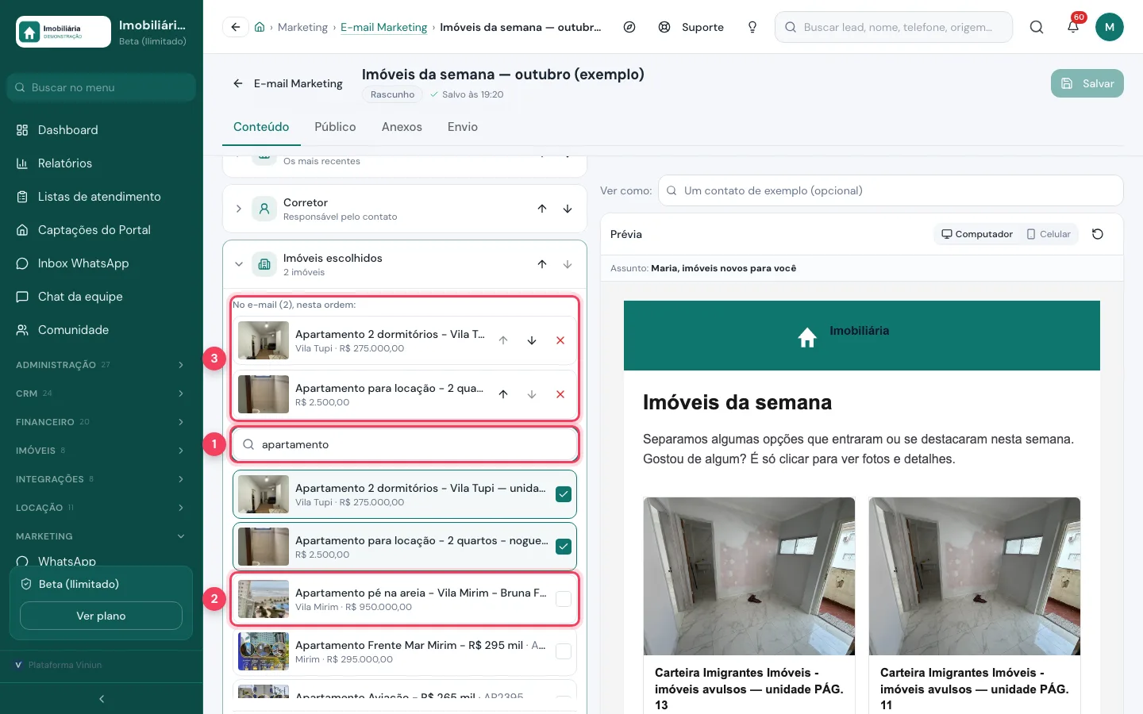Switch preview to Computador view
Viewport: 1143px width, 714px height.
977,234
